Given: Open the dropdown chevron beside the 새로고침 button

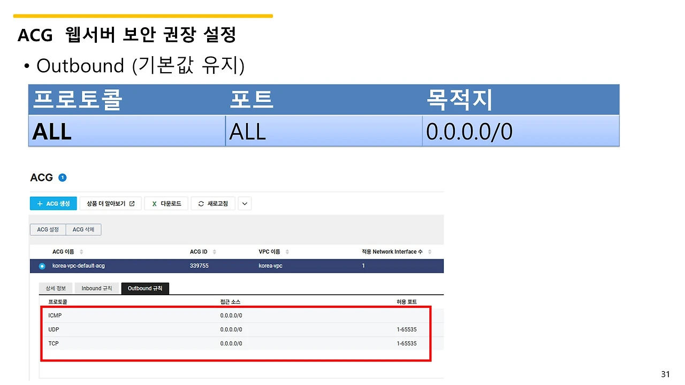Looking at the screenshot, I should (x=245, y=203).
